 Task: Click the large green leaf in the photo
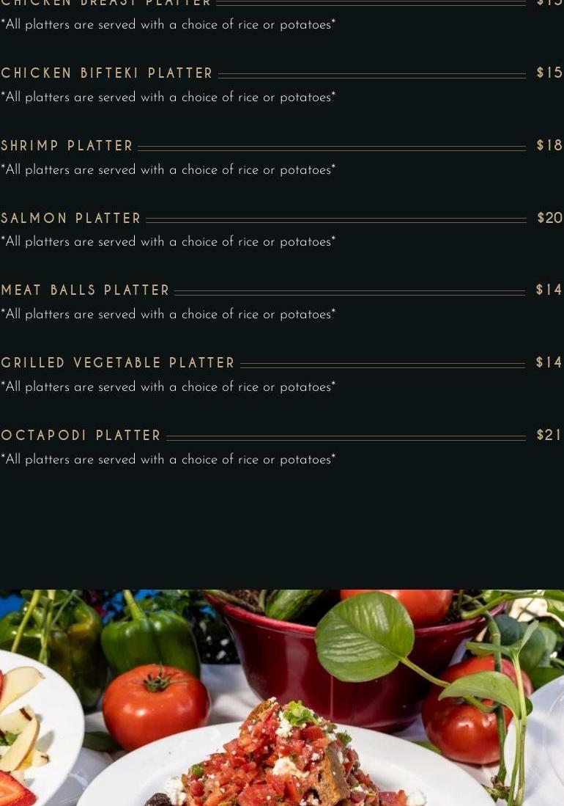pyautogui.click(x=364, y=636)
